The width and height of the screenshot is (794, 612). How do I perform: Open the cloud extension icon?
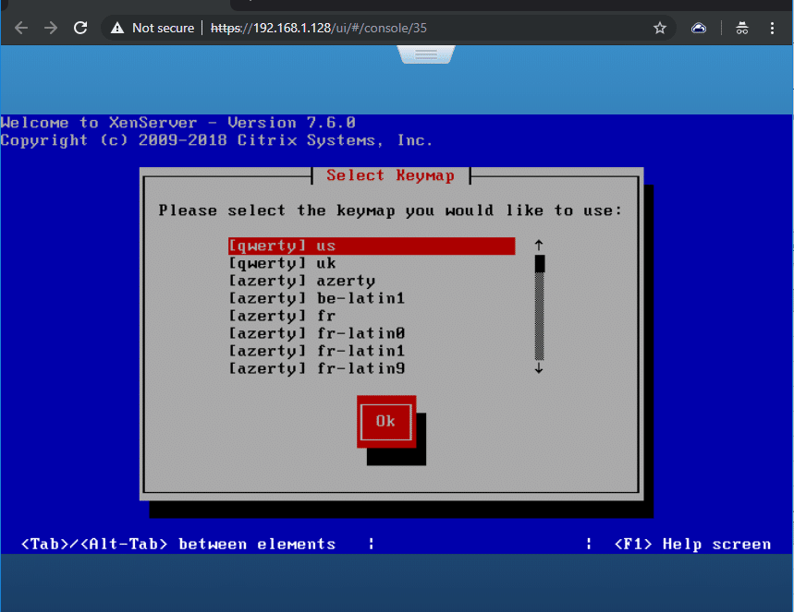[x=699, y=28]
